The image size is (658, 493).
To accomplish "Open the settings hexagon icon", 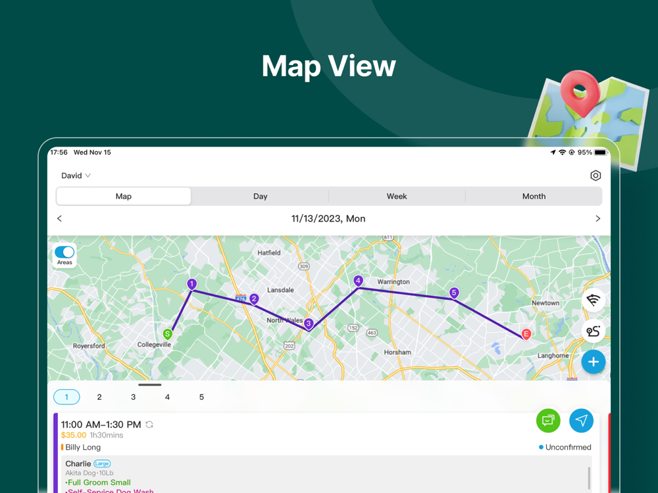I will click(x=595, y=176).
